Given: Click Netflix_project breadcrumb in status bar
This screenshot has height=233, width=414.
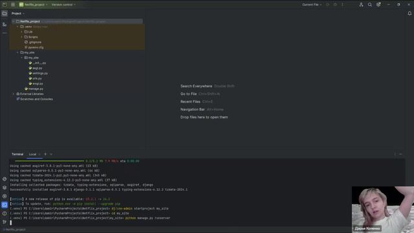Looking at the screenshot, I should [x=14, y=230].
